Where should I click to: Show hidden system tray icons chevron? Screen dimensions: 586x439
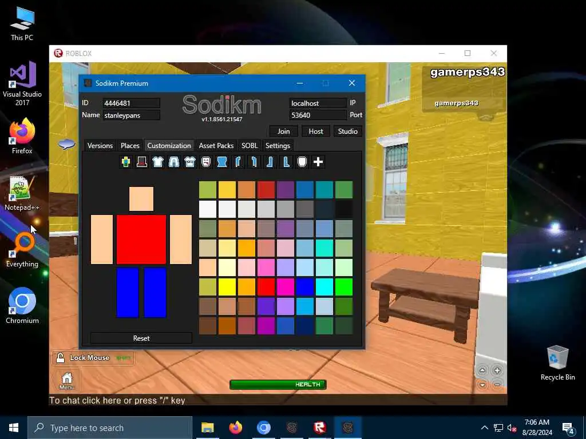(x=484, y=428)
